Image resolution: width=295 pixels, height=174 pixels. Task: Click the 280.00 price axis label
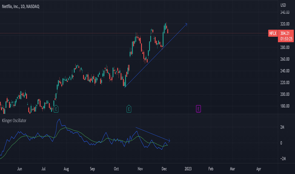[285, 47]
